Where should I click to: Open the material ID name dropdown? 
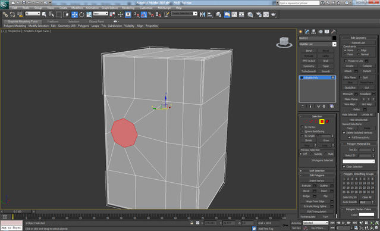[x=359, y=161]
